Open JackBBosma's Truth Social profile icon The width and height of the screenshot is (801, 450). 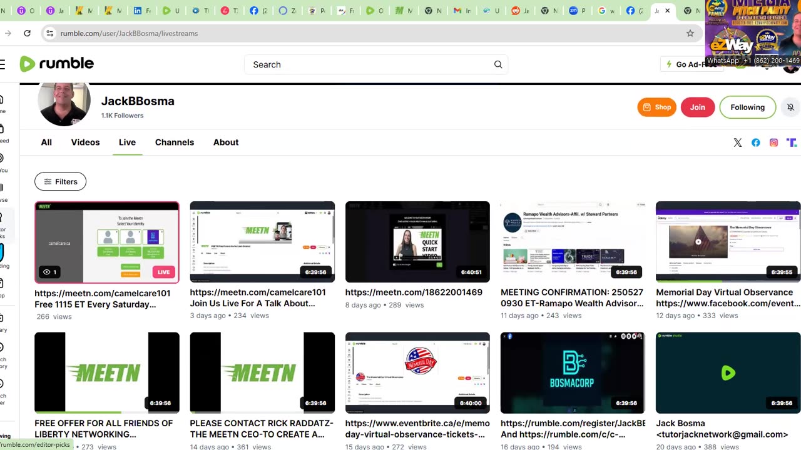point(792,142)
